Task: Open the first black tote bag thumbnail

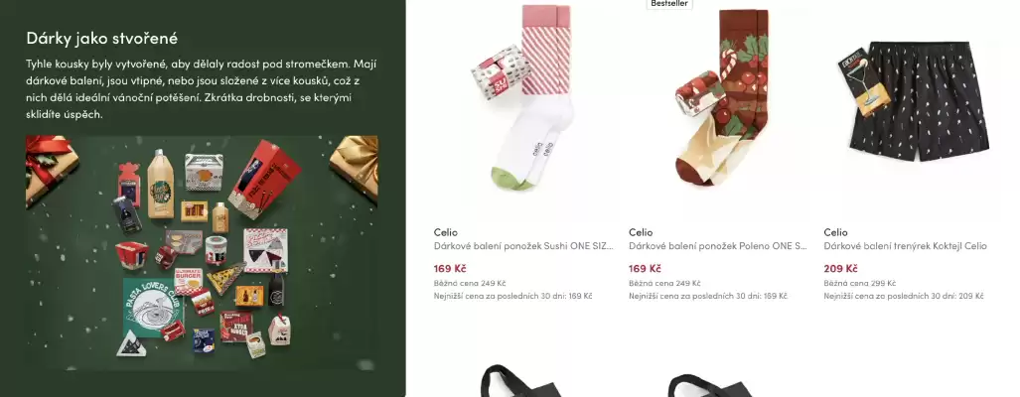Action: pos(520,381)
